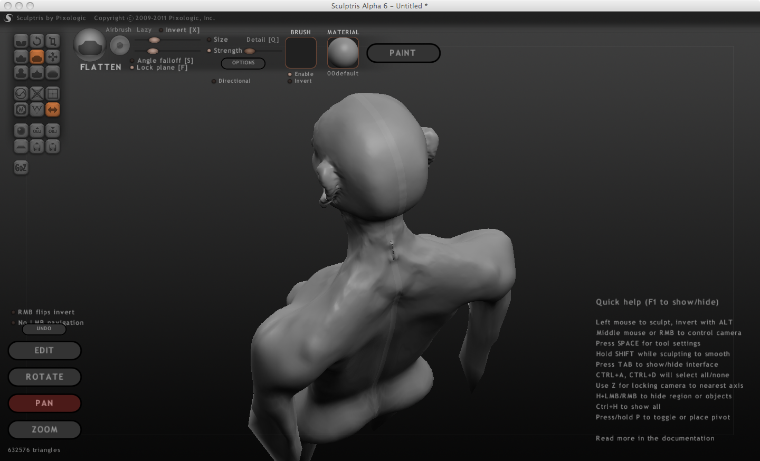Open the brush OPTIONS button

[x=243, y=63]
